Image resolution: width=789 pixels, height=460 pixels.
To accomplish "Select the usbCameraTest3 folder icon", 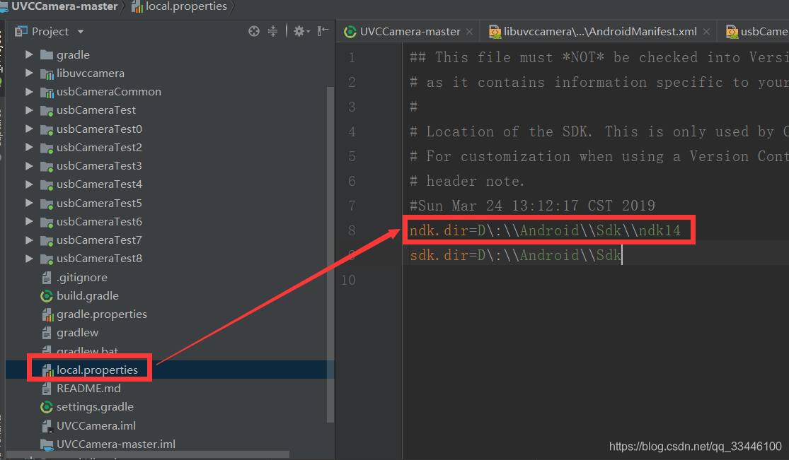I will 47,166.
